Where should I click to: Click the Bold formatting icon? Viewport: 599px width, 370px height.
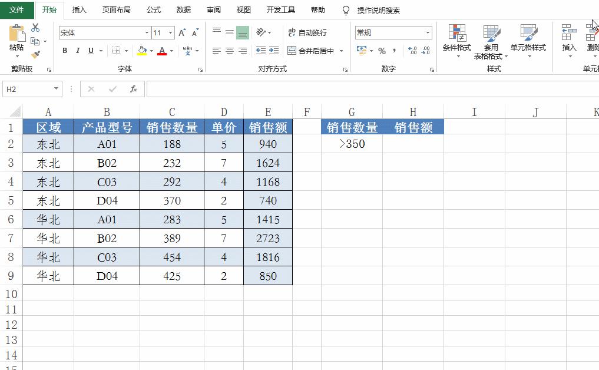pyautogui.click(x=65, y=51)
